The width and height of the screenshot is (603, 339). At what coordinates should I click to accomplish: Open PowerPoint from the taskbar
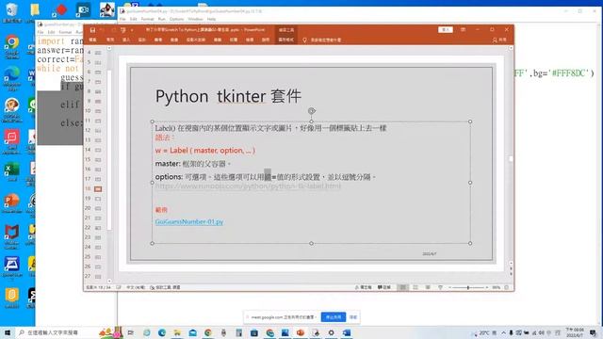(301, 332)
